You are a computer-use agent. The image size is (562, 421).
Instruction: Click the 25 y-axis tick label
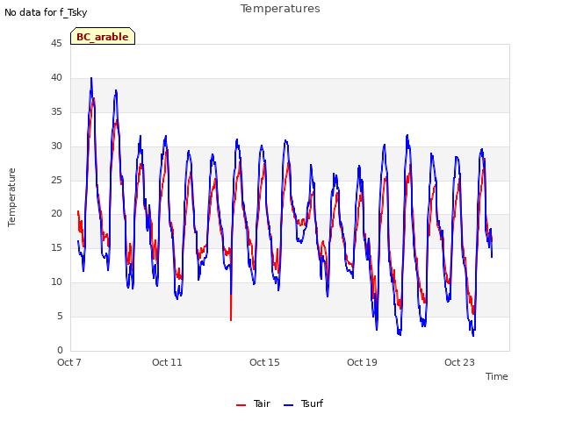[56, 180]
